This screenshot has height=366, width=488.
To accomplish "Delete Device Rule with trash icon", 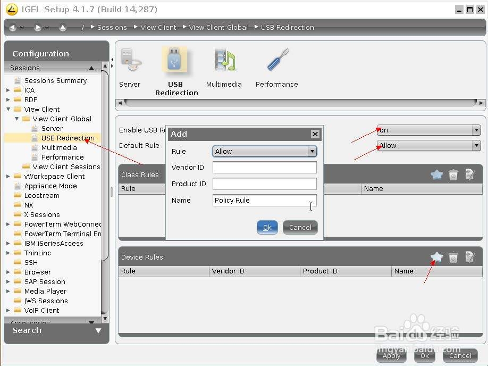I will pos(453,257).
